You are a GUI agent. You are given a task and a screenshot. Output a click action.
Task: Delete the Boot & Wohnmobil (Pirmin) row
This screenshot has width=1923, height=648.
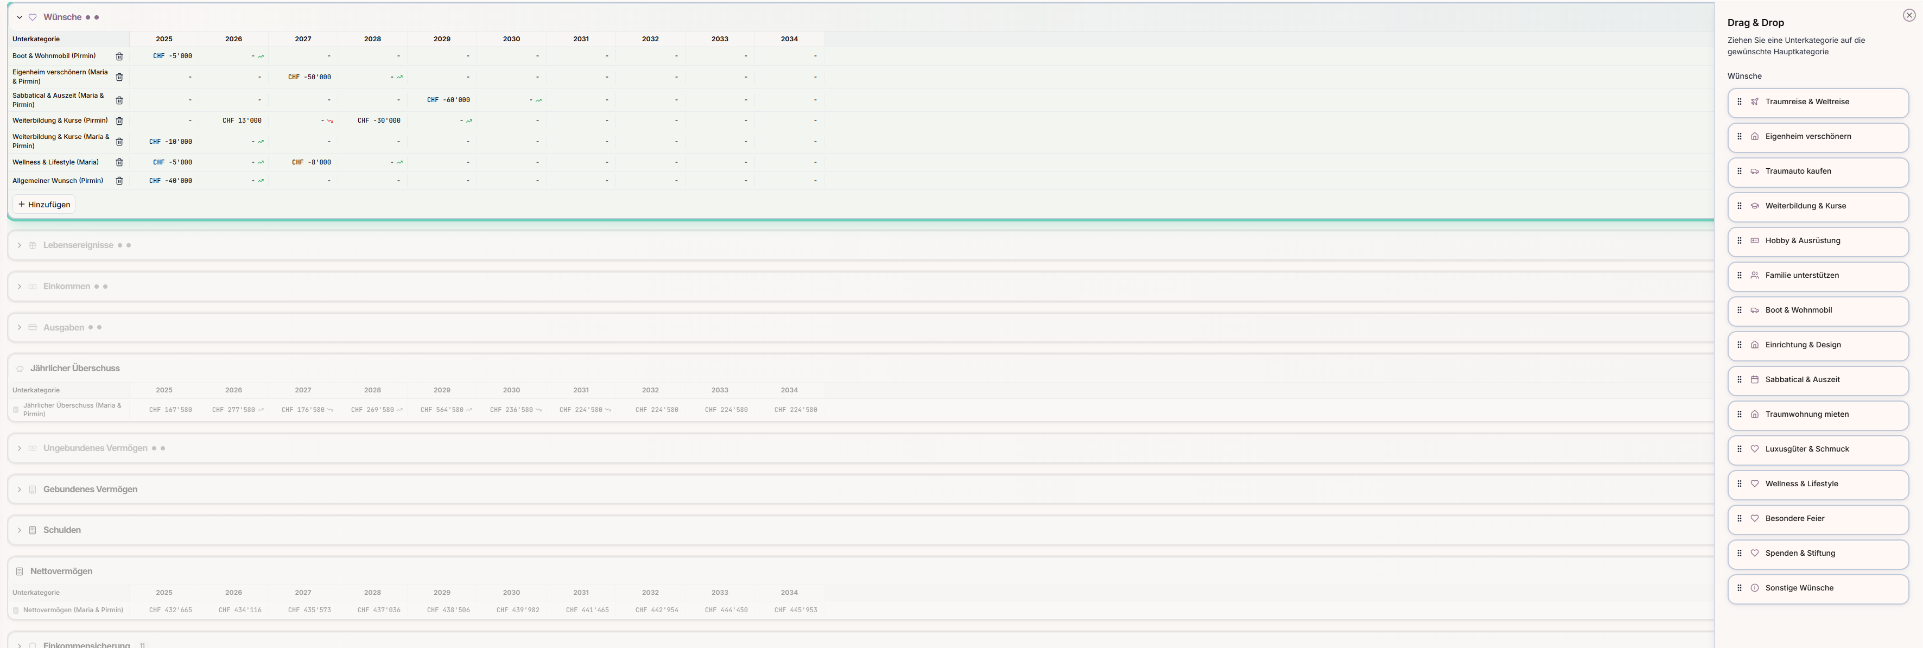119,57
